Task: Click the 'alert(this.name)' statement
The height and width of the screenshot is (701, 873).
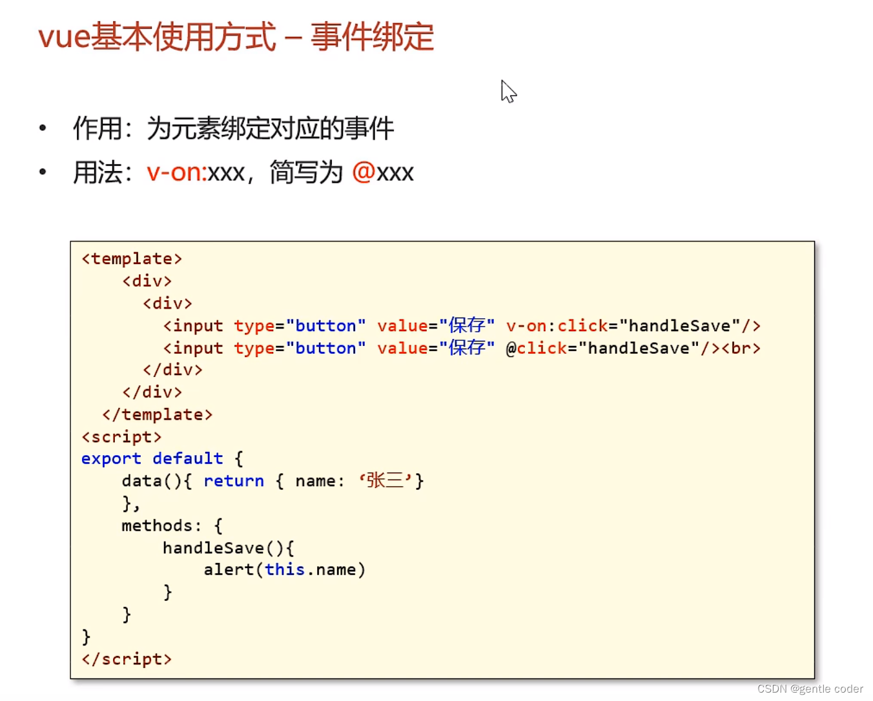Action: tap(285, 570)
